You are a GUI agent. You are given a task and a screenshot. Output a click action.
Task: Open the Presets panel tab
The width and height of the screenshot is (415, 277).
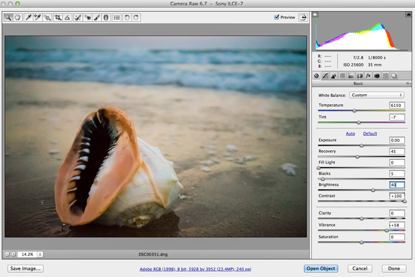(x=386, y=76)
